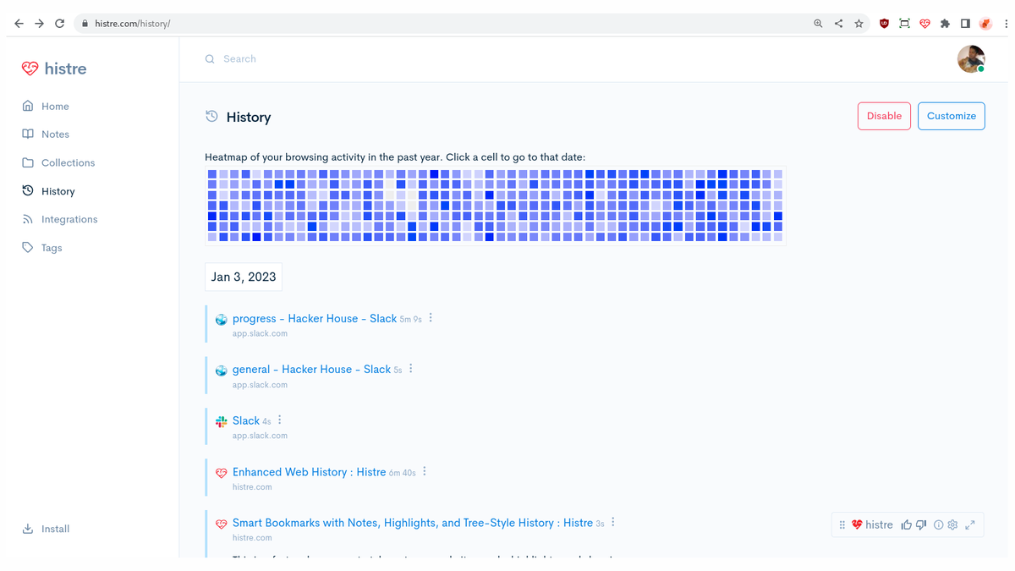
Task: Open options menu for general Slack entry
Action: click(411, 369)
